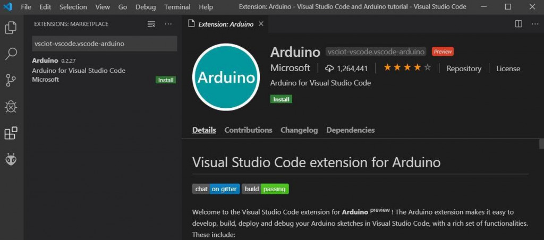Open the Edit menu
The width and height of the screenshot is (544, 240).
tap(45, 7)
